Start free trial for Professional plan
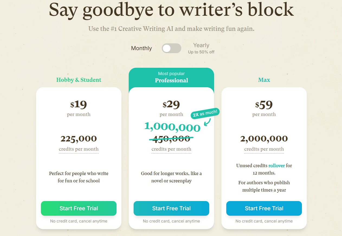342x236 pixels. (x=171, y=208)
